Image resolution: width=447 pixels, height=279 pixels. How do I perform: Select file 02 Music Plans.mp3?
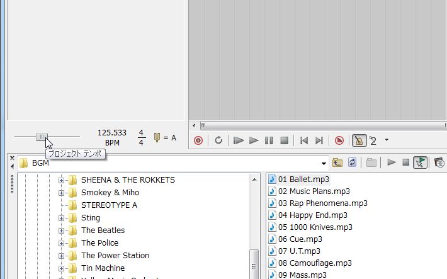(314, 191)
